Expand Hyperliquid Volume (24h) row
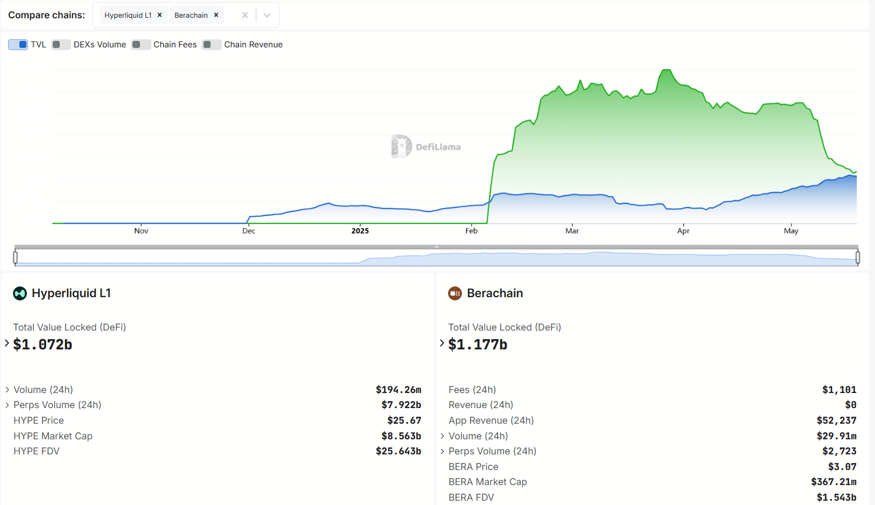 [x=8, y=390]
